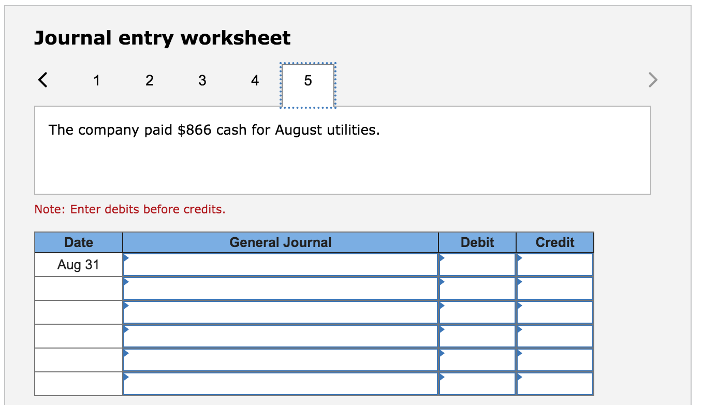This screenshot has height=405, width=703.
Task: Select the active transaction 5 tab
Action: coord(307,80)
